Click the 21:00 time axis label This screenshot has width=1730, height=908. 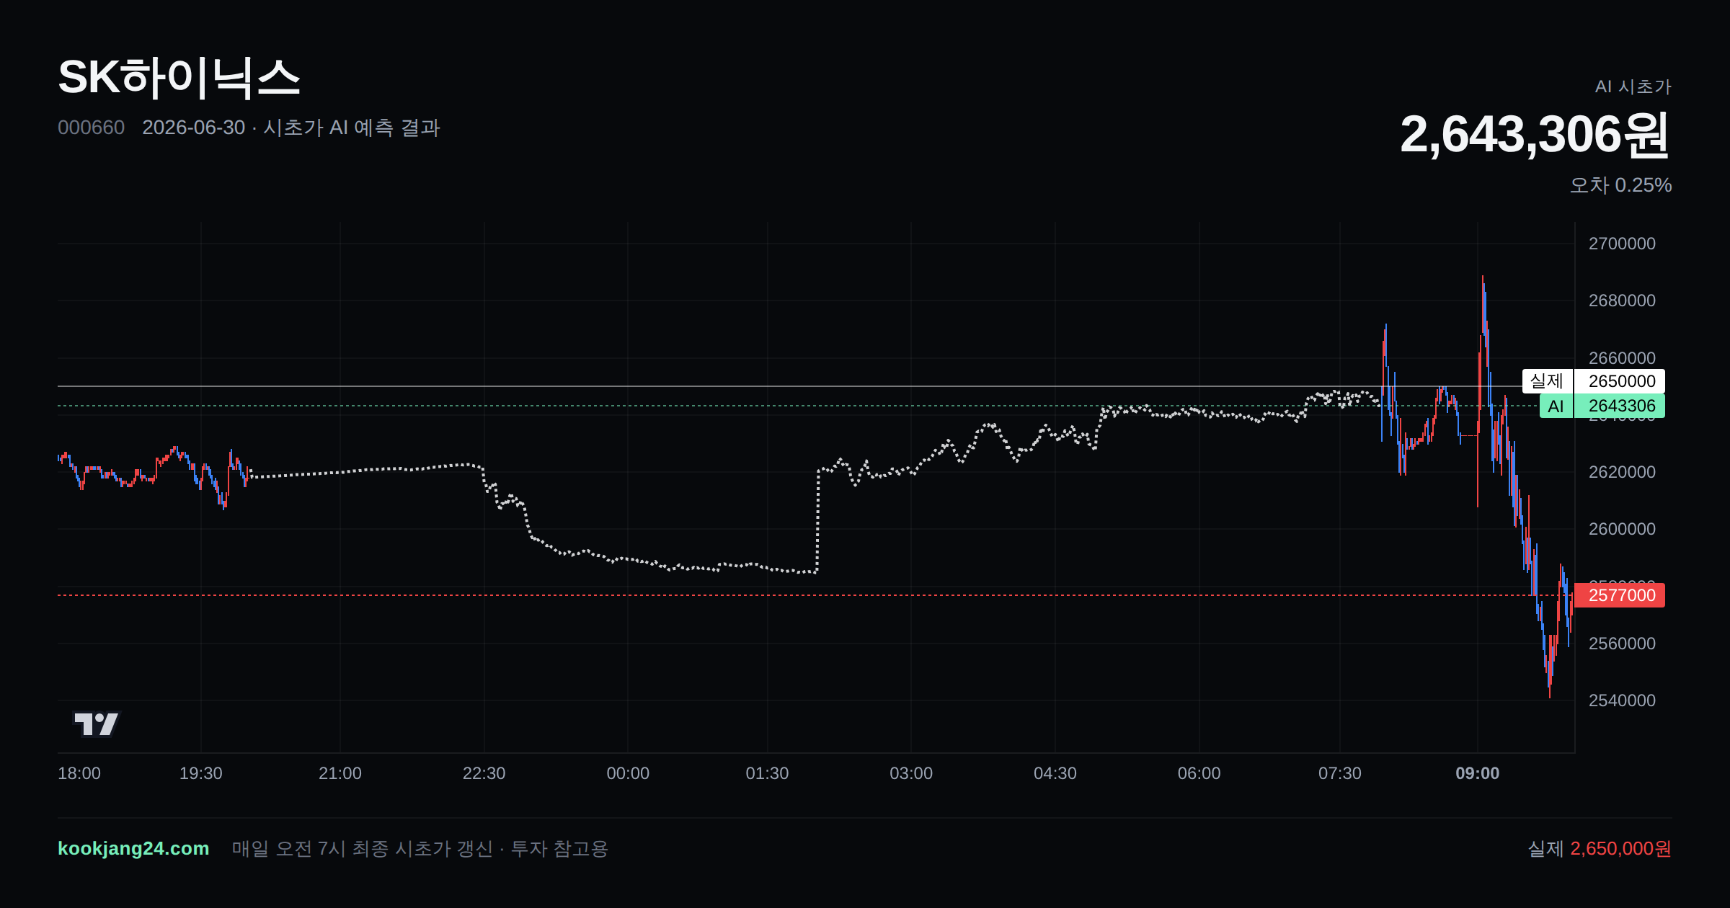[x=340, y=773]
